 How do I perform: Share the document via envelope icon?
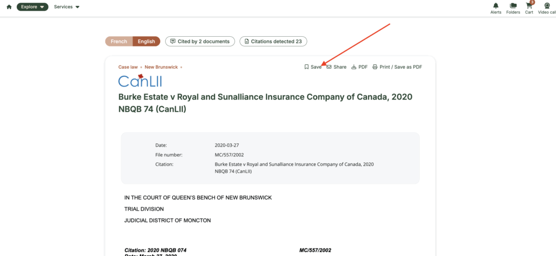point(337,67)
